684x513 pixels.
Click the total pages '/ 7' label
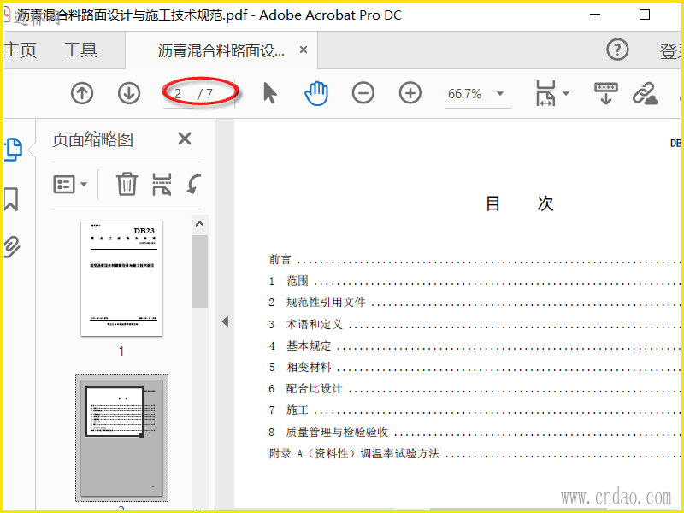204,94
